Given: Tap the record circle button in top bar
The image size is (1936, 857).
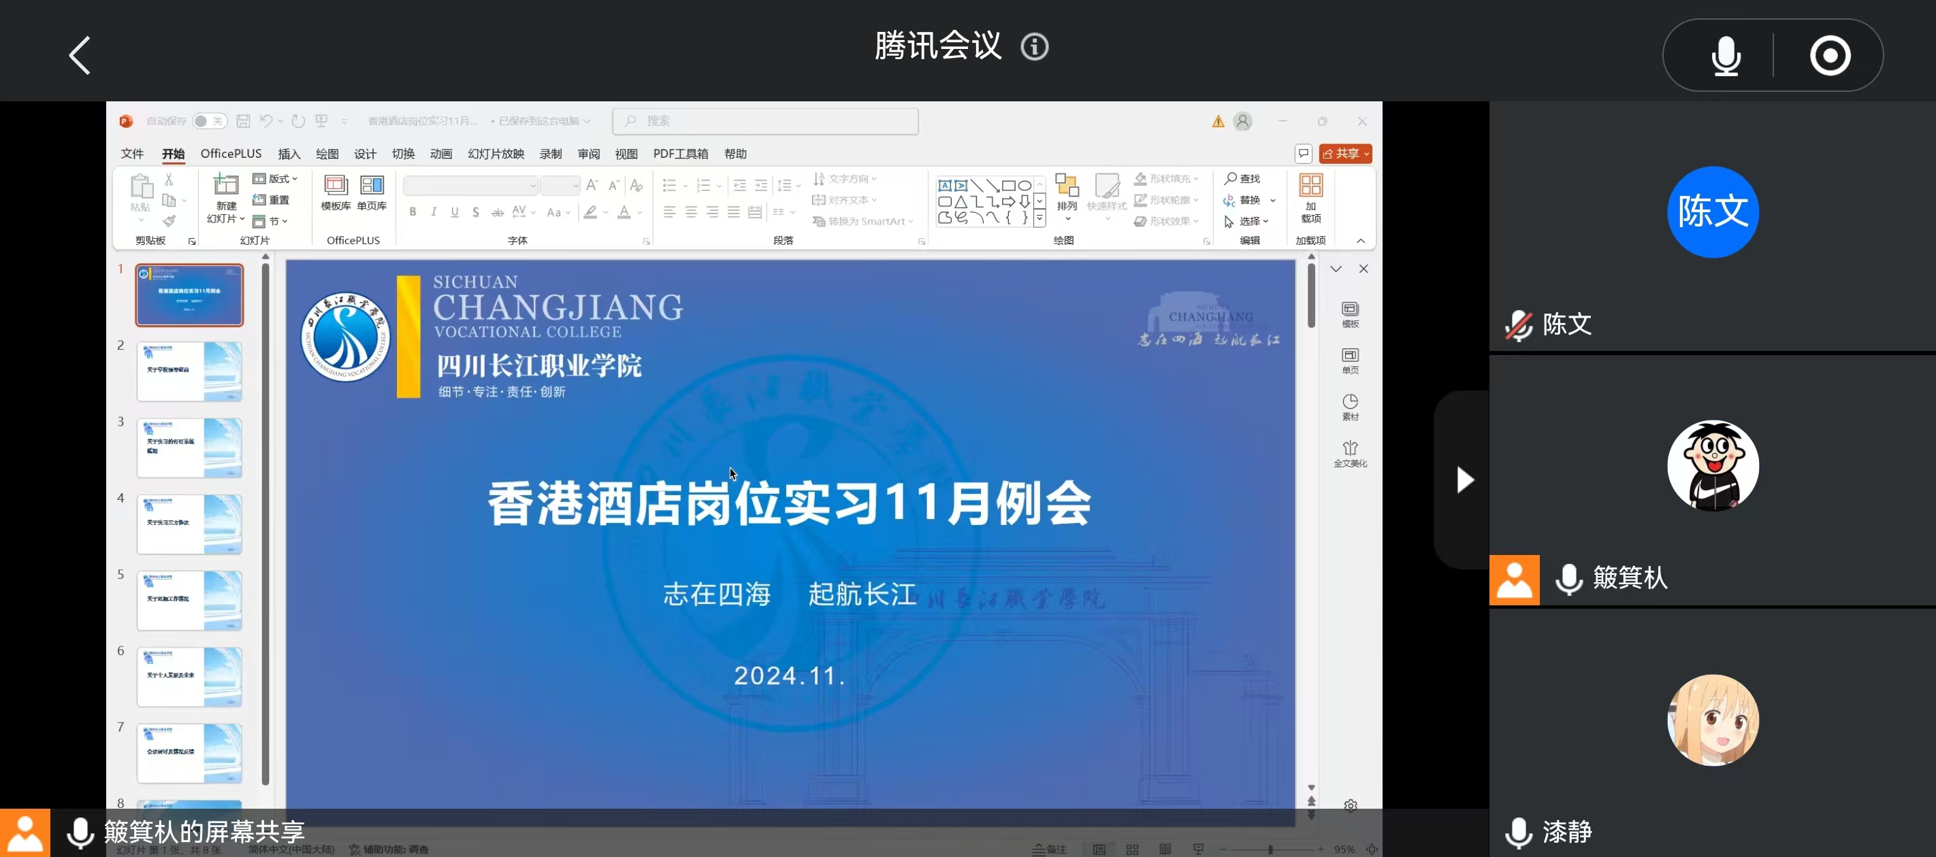Looking at the screenshot, I should click(x=1830, y=55).
